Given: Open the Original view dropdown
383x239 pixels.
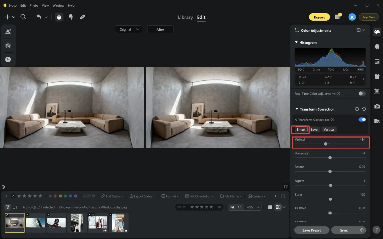Looking at the screenshot, I should coord(128,29).
